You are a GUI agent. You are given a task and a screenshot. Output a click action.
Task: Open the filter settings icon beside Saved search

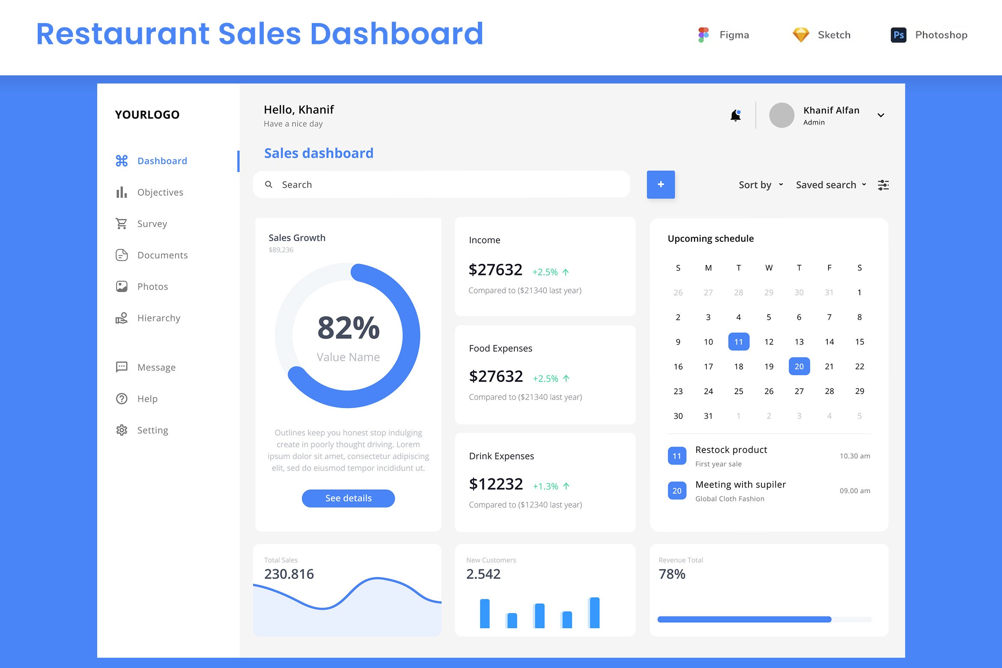pyautogui.click(x=883, y=185)
